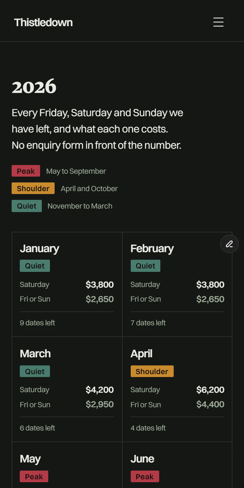Click the 2026 year heading

point(34,87)
